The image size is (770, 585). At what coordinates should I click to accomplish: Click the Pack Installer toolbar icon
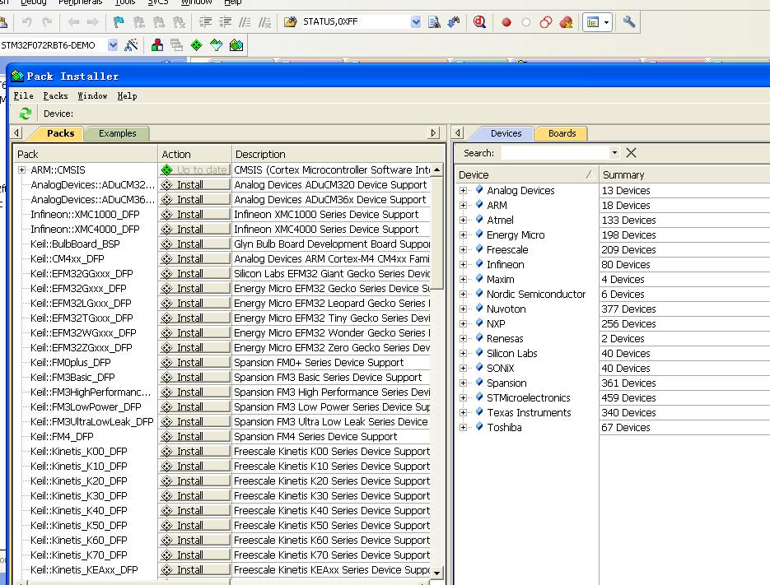(236, 45)
